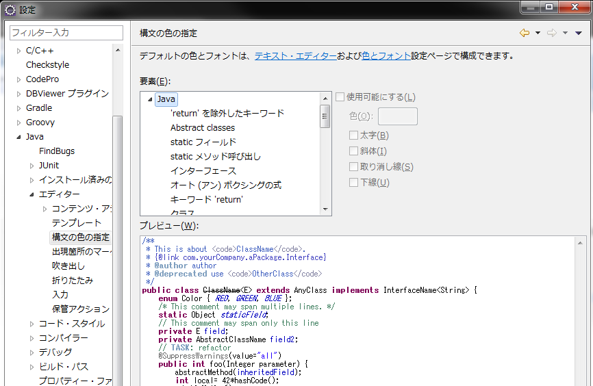Toggle 下線(U) underline checkbox
This screenshot has height=386, width=593.
(x=353, y=182)
